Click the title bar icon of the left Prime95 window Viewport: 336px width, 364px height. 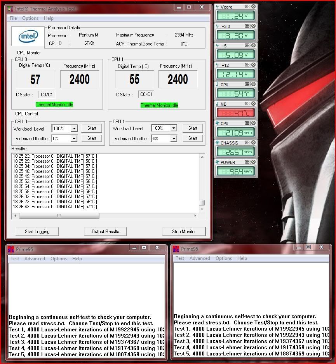tap(11, 249)
